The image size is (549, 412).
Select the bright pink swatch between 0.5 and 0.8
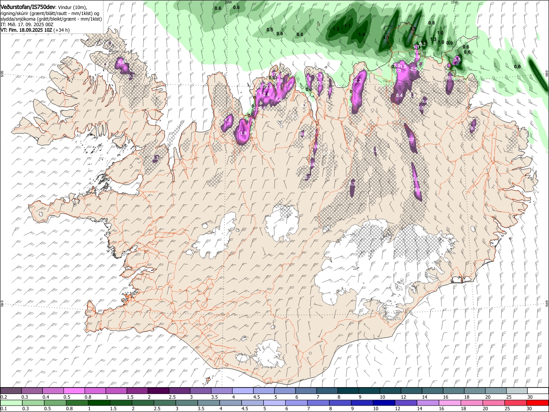[74, 391]
